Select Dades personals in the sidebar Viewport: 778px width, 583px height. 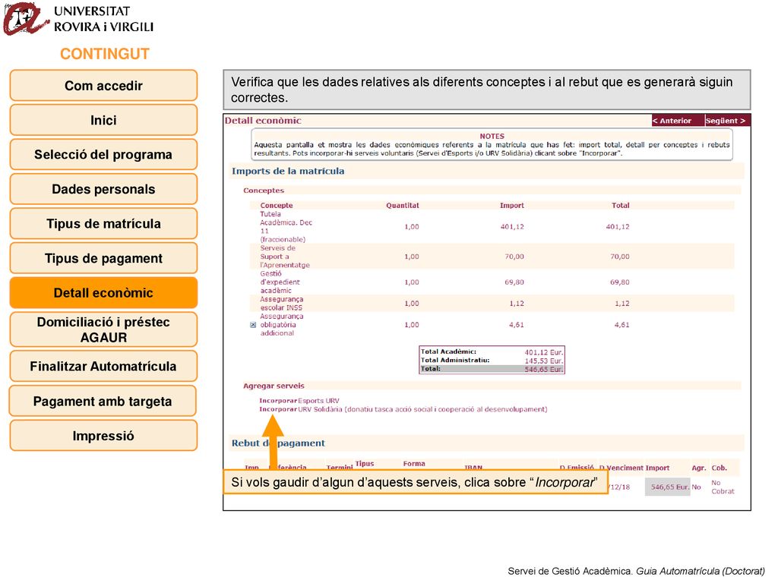tap(103, 189)
